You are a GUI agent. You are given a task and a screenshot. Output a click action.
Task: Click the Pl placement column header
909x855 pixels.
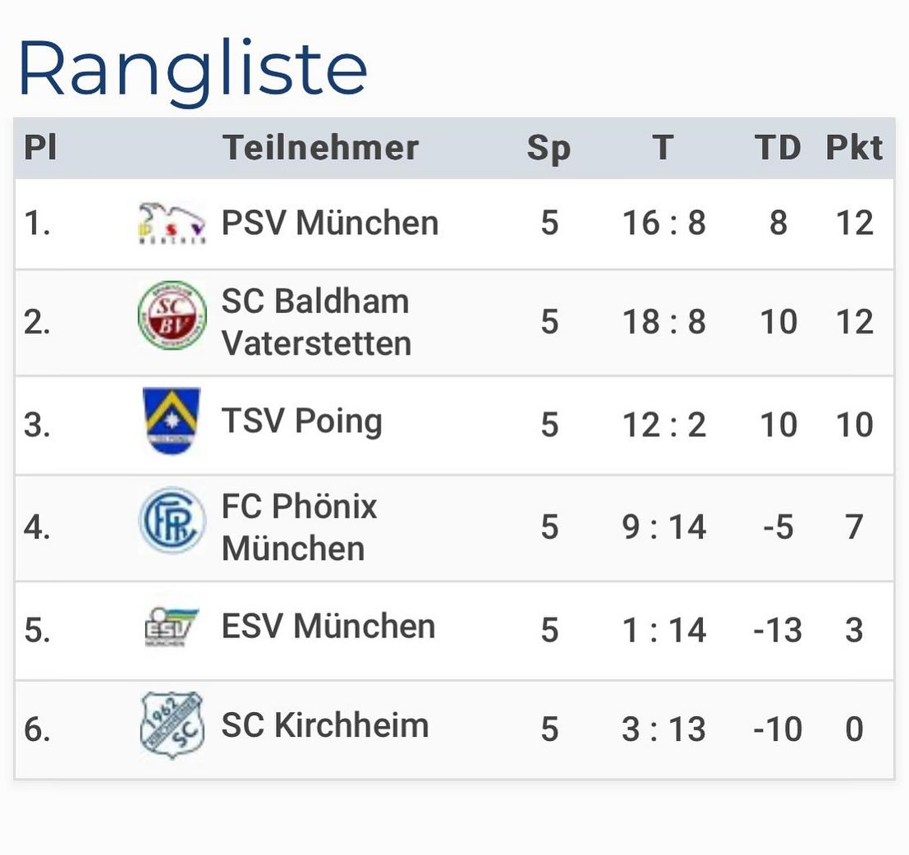pyautogui.click(x=40, y=148)
